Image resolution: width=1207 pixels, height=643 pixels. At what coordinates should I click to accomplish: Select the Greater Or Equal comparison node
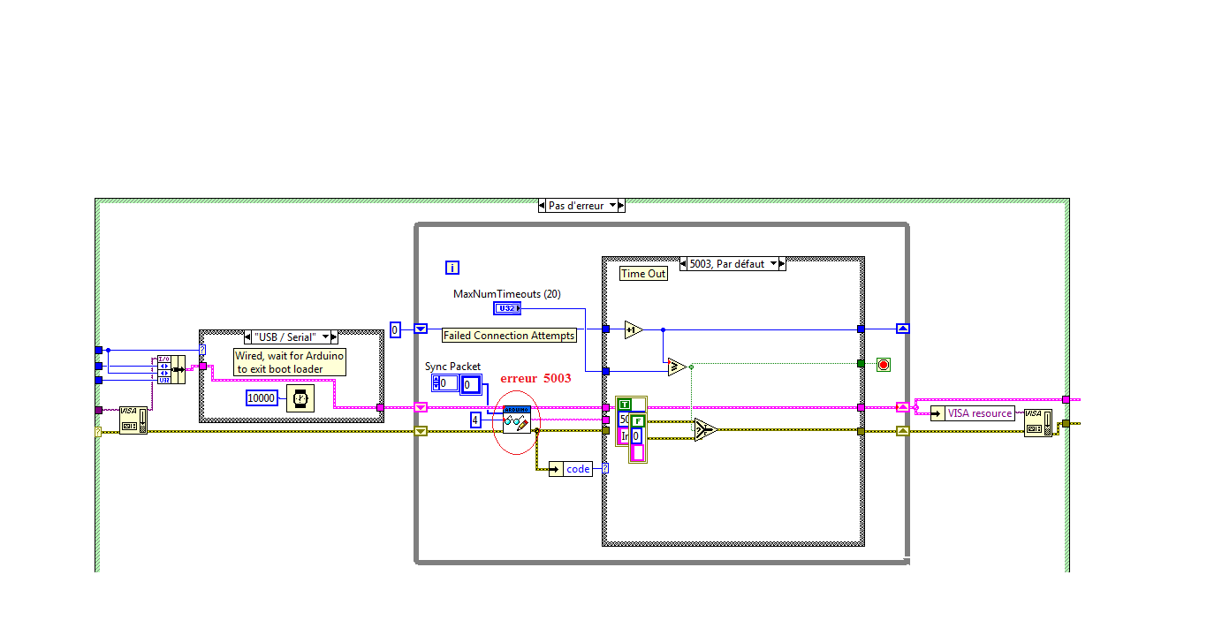[x=677, y=367]
